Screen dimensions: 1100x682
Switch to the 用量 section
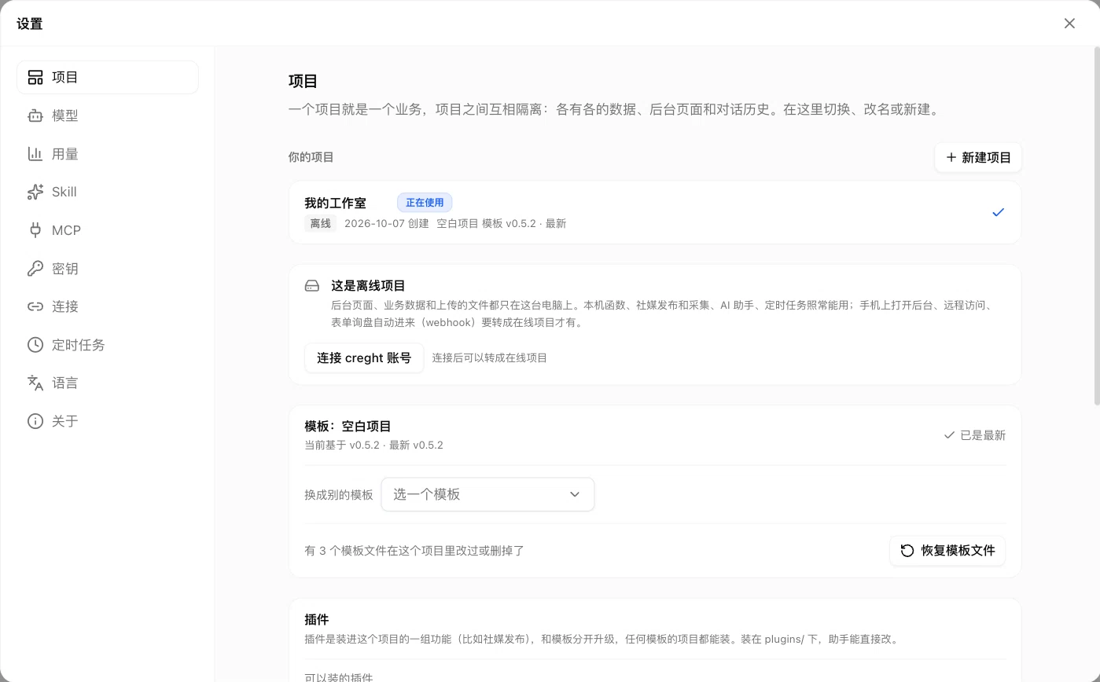pyautogui.click(x=108, y=154)
